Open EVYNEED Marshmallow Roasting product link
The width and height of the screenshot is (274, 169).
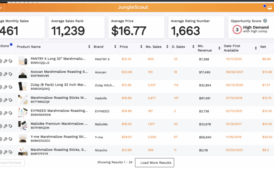pyautogui.click(x=59, y=111)
